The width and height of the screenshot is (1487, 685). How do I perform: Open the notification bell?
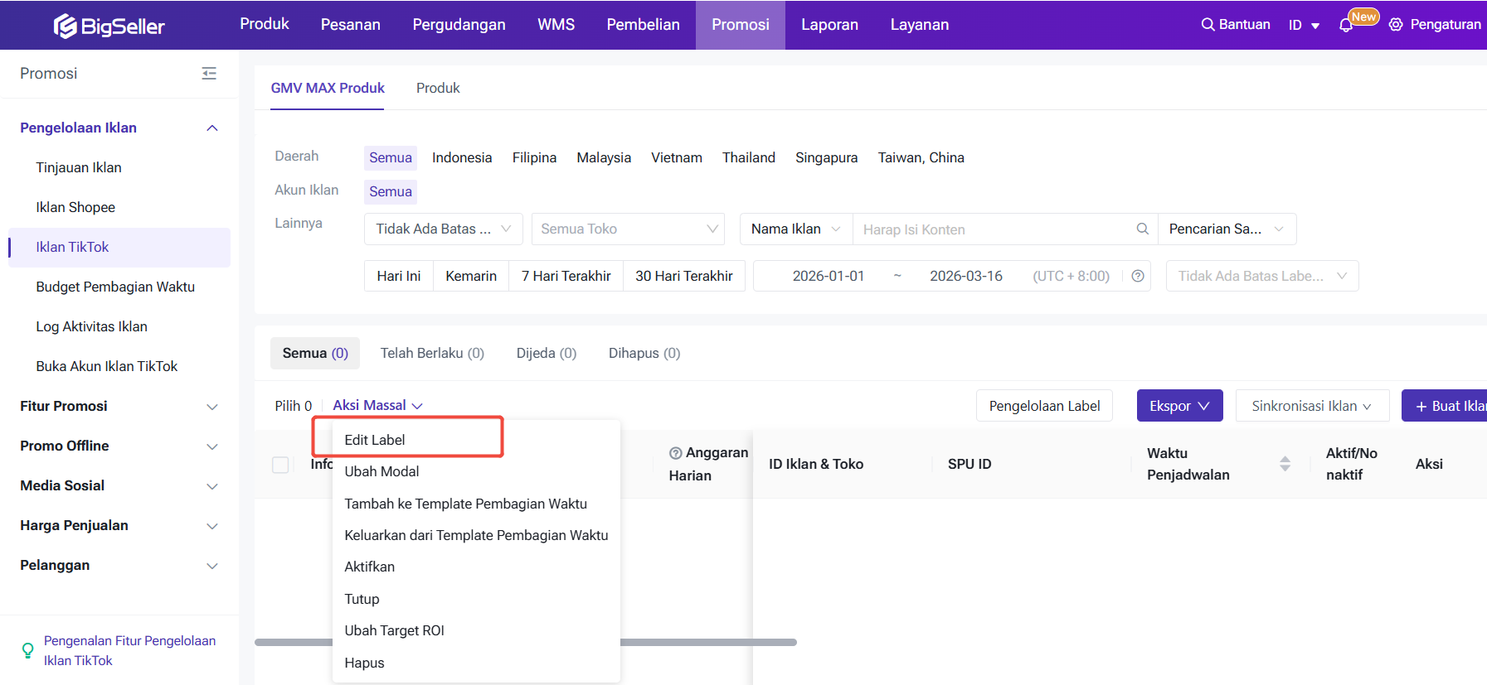tap(1345, 26)
